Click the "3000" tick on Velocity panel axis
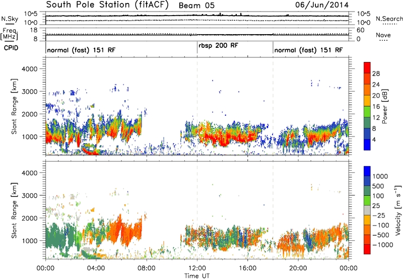Viewport: 403px width, 279px height. 29,195
